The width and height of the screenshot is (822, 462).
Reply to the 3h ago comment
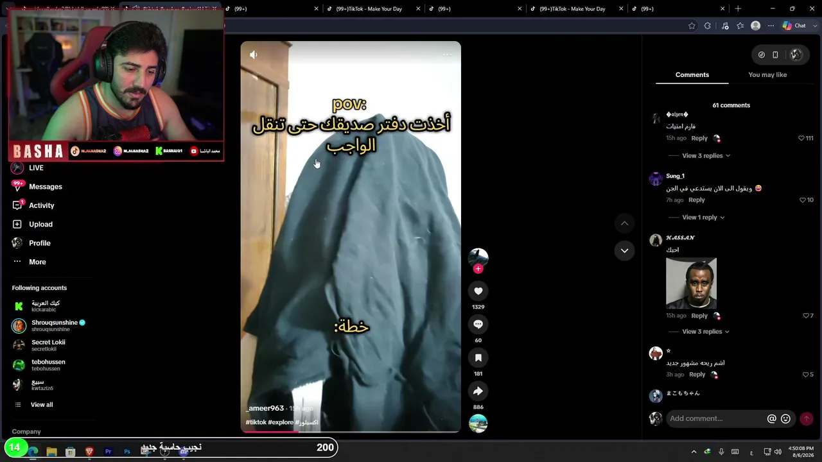tap(697, 375)
